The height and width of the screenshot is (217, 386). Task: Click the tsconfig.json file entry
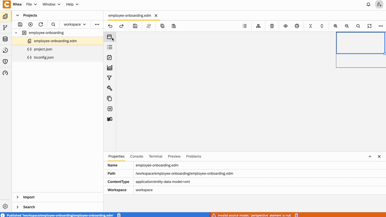[x=44, y=57]
